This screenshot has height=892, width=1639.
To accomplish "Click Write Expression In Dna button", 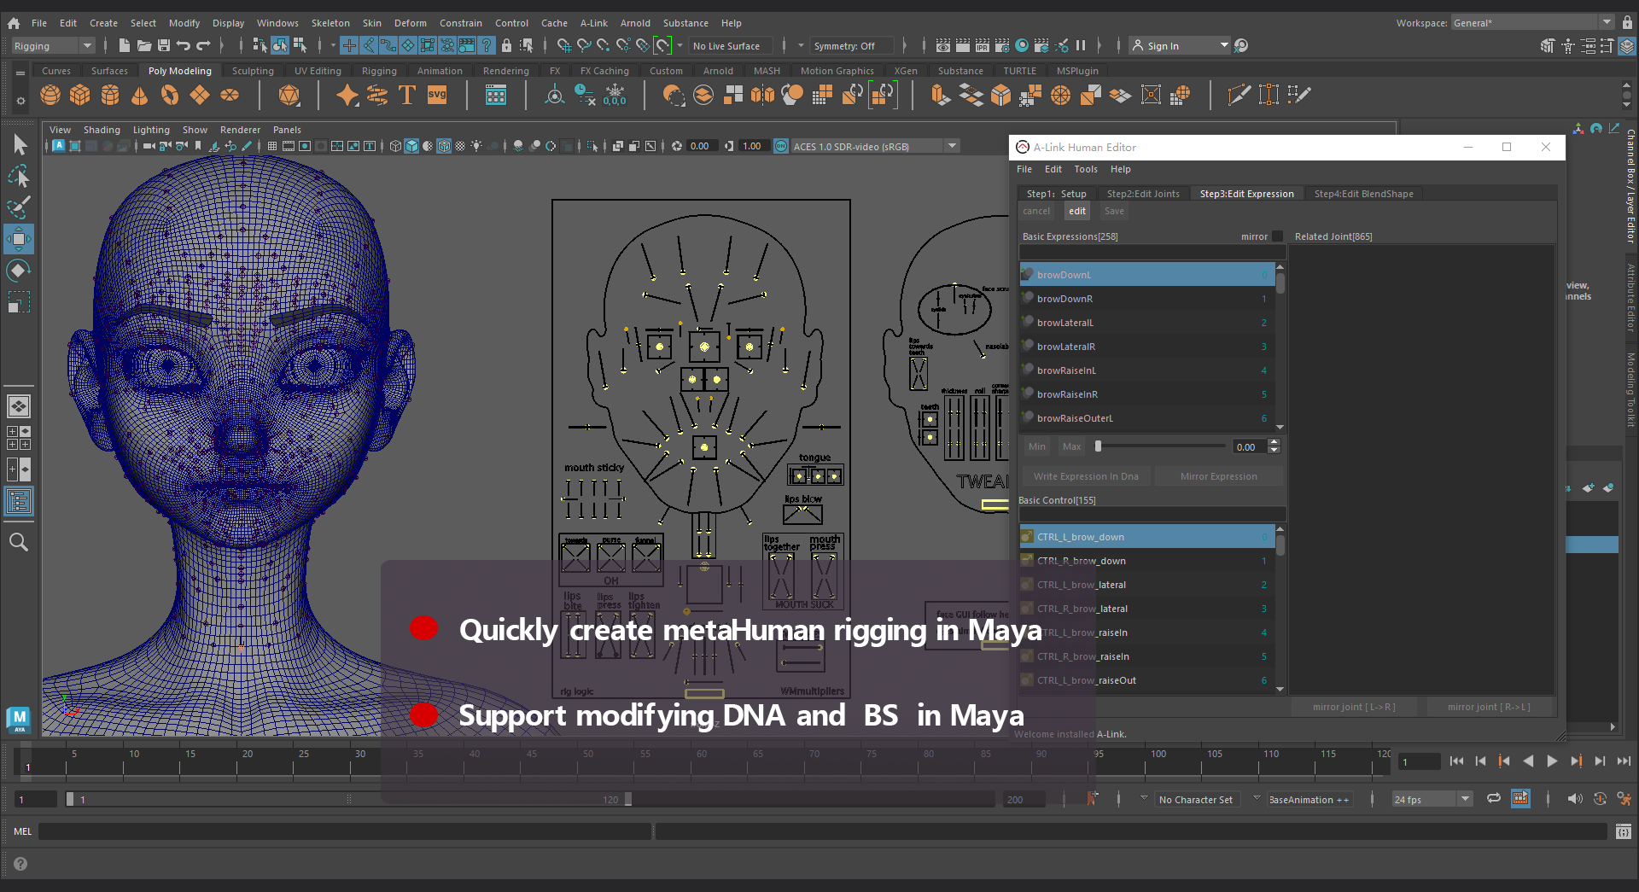I will 1085,476.
